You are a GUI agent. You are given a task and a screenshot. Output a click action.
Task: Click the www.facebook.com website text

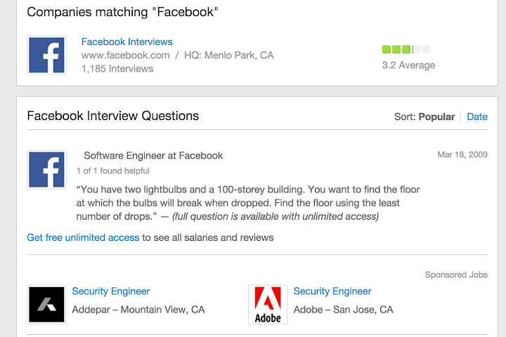(126, 55)
